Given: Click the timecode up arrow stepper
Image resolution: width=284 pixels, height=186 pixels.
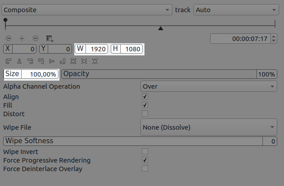Looking at the screenshot, I should point(274,37).
